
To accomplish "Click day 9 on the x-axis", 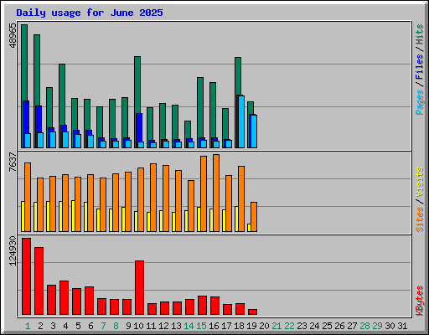I will 128,326.
